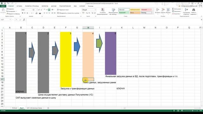Click the Cut (Вырезать) scissors icon
The image size is (203, 114).
[7, 9]
